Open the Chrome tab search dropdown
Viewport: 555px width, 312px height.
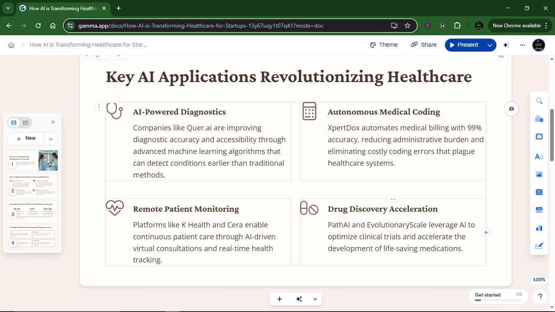pos(8,8)
